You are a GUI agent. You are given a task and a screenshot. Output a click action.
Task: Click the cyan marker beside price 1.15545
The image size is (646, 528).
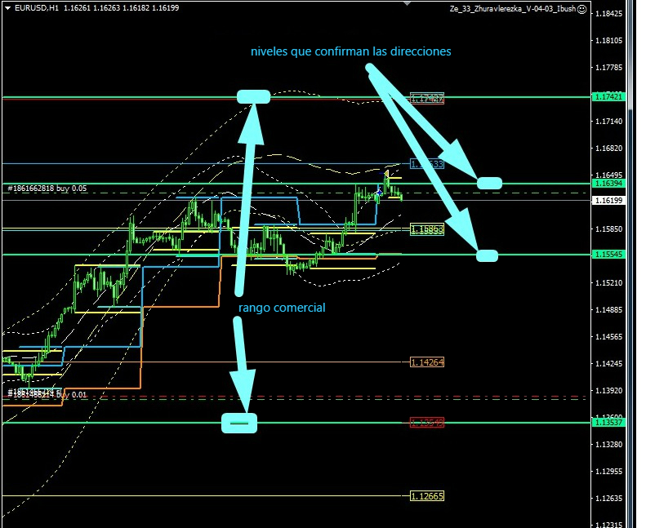(x=487, y=255)
